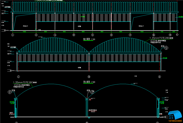Screen dimensions: 183x123
Task: Click green FRP label in top elevation middle
Action: (83, 17)
